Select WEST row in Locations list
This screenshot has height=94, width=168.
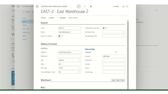coord(28,36)
